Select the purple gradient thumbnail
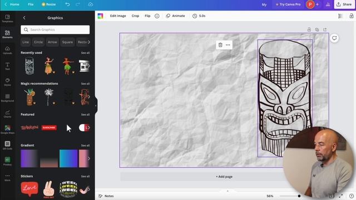This screenshot has width=356, height=200. coord(29,158)
